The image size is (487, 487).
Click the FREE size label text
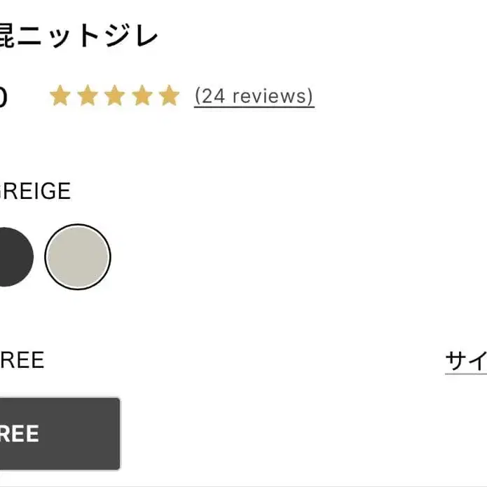[22, 360]
